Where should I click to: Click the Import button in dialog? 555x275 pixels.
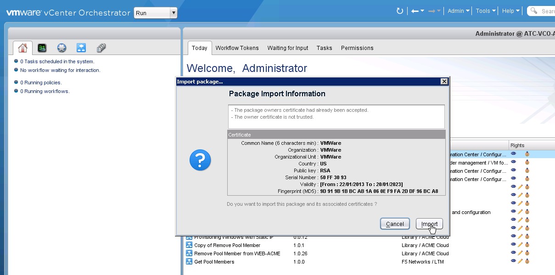coord(429,224)
